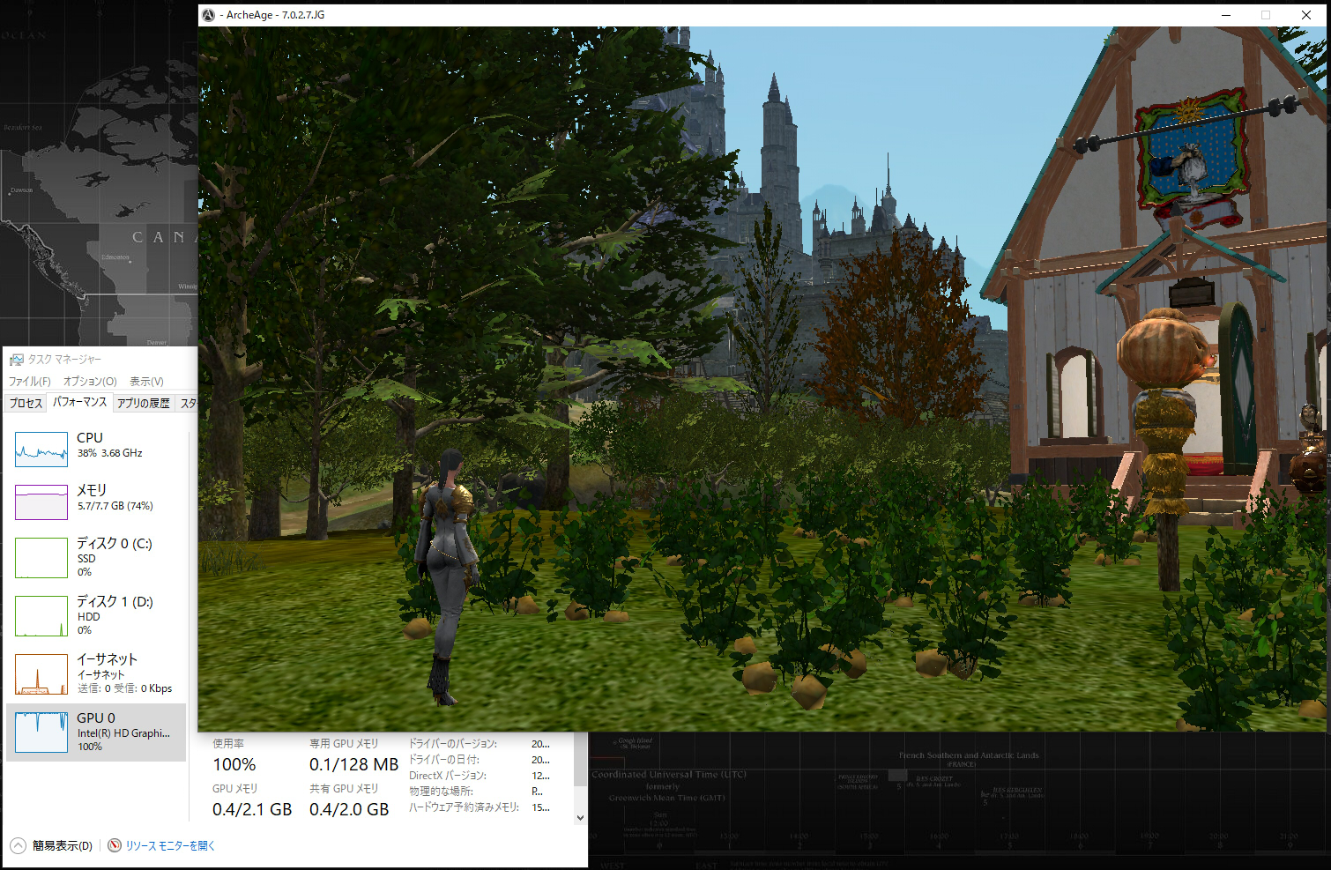Click the タスク マネージャー window title text
Image resolution: width=1331 pixels, height=870 pixels.
click(x=64, y=360)
